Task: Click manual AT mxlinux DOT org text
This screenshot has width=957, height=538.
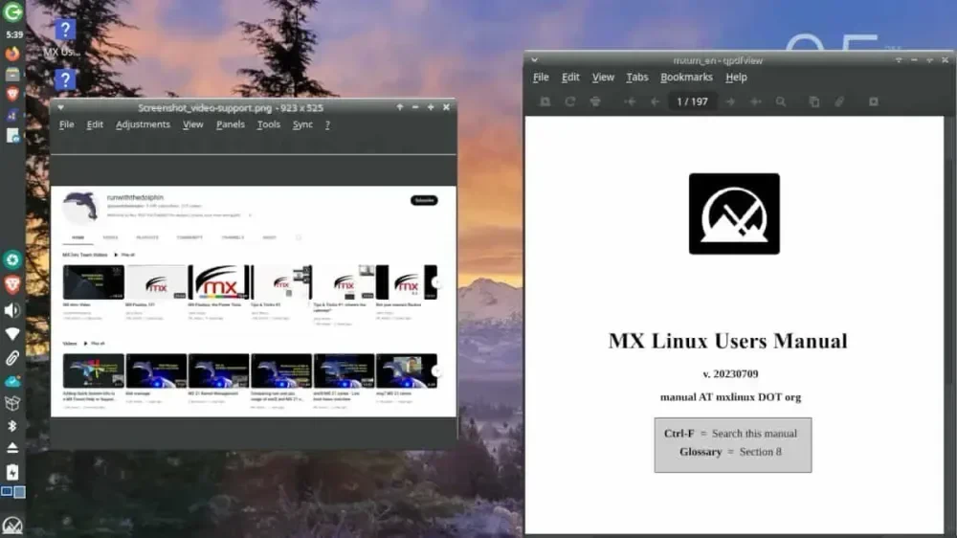Action: [730, 397]
